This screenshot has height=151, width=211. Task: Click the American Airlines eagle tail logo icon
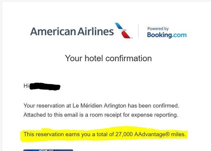click(123, 30)
